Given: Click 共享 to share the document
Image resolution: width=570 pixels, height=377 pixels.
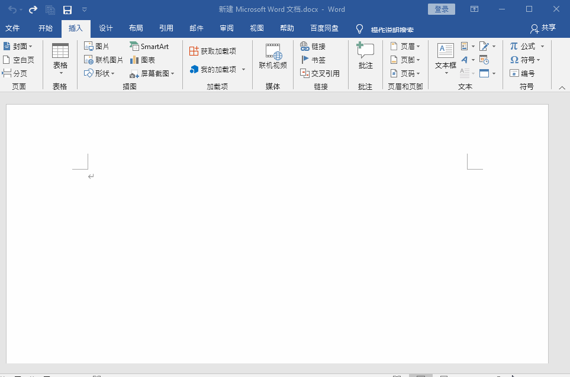Looking at the screenshot, I should pos(543,28).
